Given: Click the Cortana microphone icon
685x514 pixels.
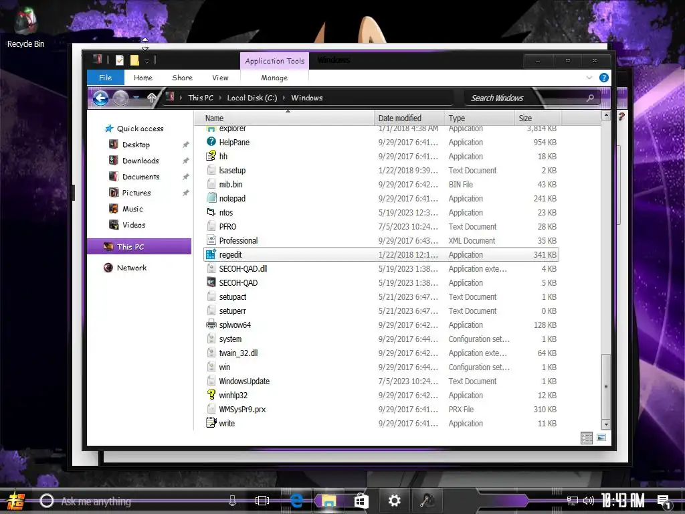Looking at the screenshot, I should (x=232, y=501).
